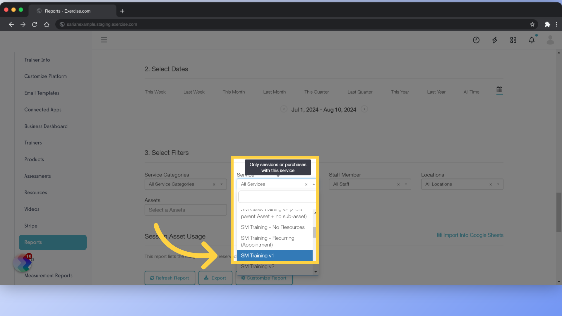Image resolution: width=562 pixels, height=316 pixels.
Task: Clear the All Staff selection
Action: (x=398, y=184)
